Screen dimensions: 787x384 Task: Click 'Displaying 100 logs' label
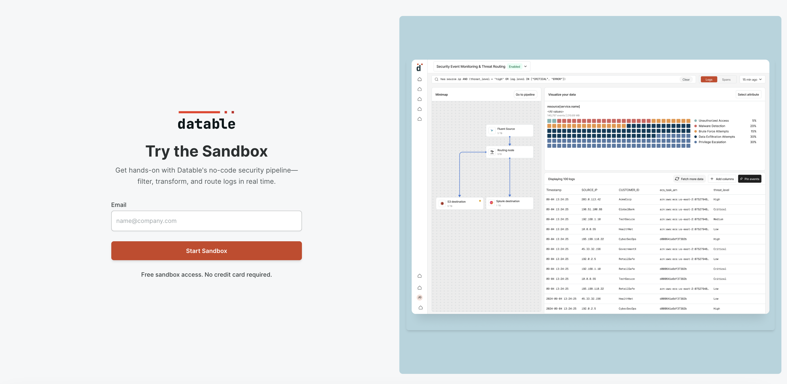561,179
